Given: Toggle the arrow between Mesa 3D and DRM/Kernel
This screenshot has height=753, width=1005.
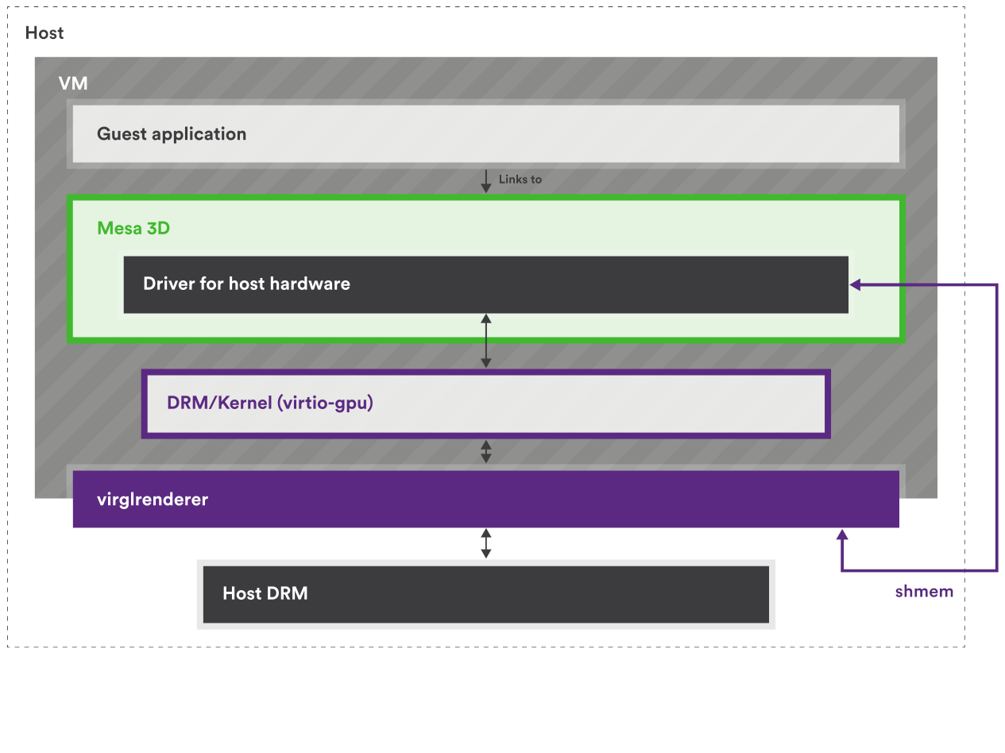Looking at the screenshot, I should click(485, 342).
